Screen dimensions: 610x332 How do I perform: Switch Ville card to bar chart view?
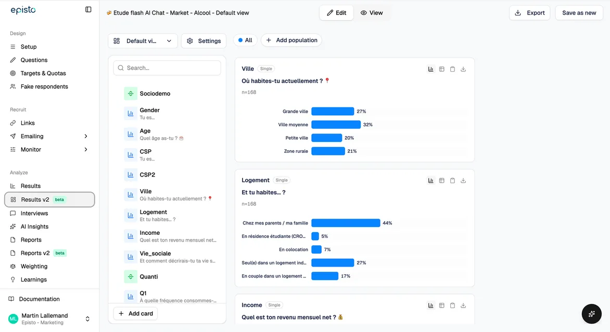coord(430,69)
